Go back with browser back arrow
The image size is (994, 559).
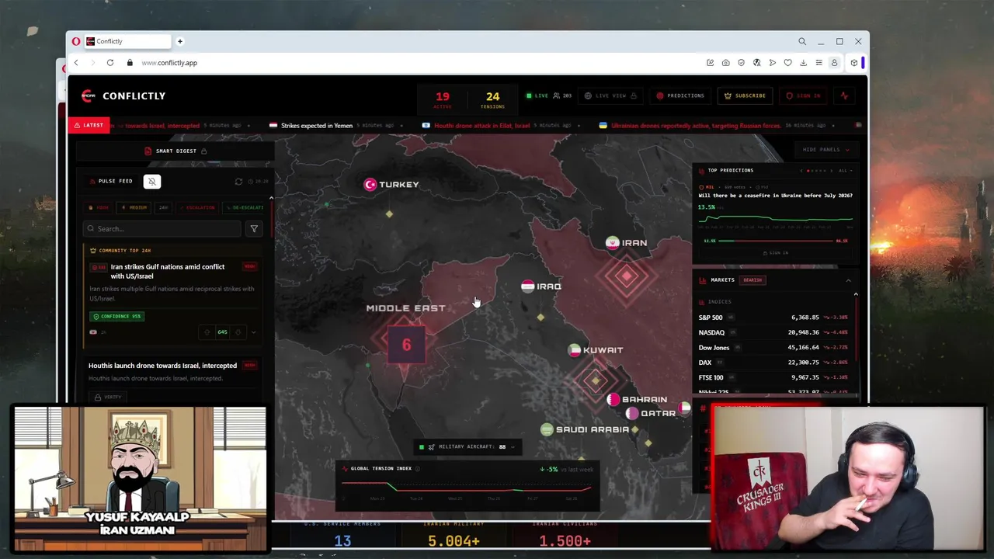pyautogui.click(x=76, y=63)
